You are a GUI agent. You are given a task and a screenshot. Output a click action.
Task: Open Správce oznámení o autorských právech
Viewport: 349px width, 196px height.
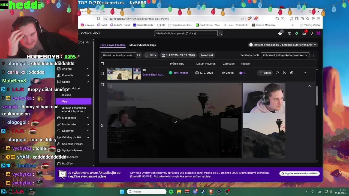point(74,110)
